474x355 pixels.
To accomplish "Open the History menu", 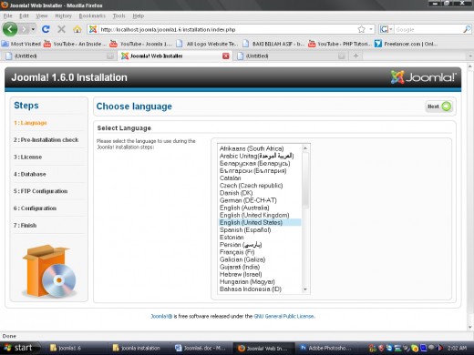I will [x=63, y=15].
